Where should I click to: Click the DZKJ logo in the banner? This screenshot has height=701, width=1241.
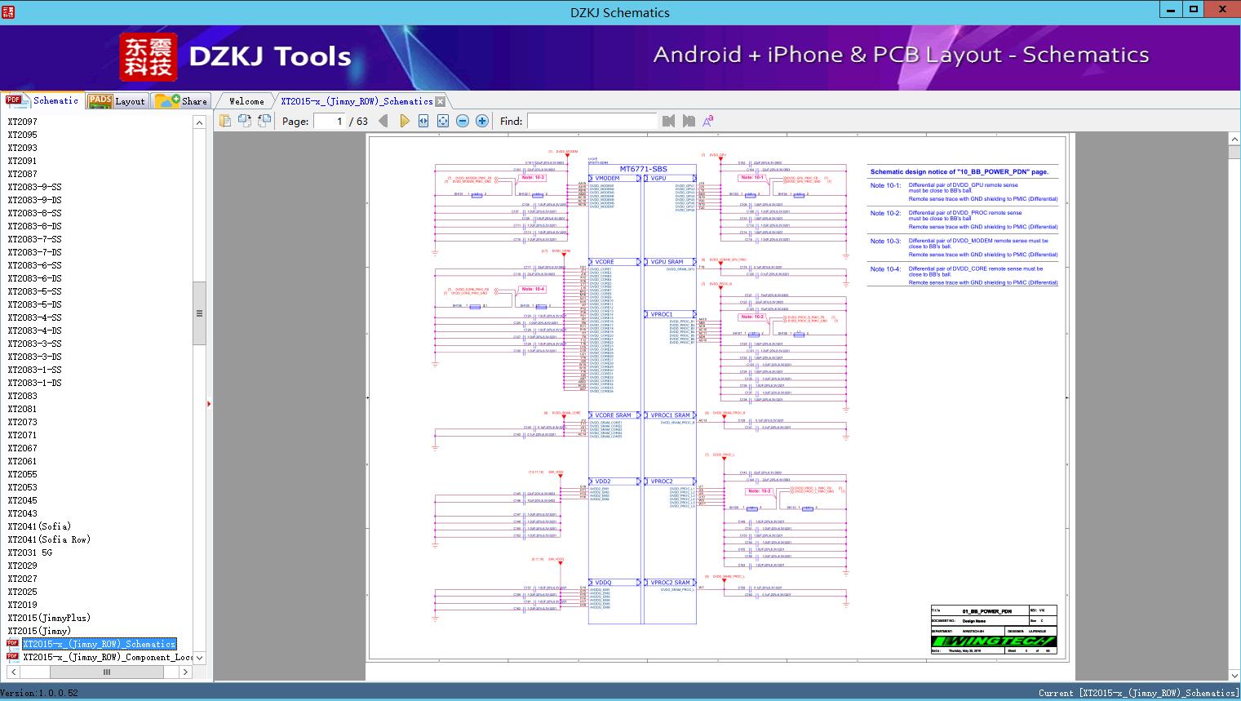coord(148,57)
